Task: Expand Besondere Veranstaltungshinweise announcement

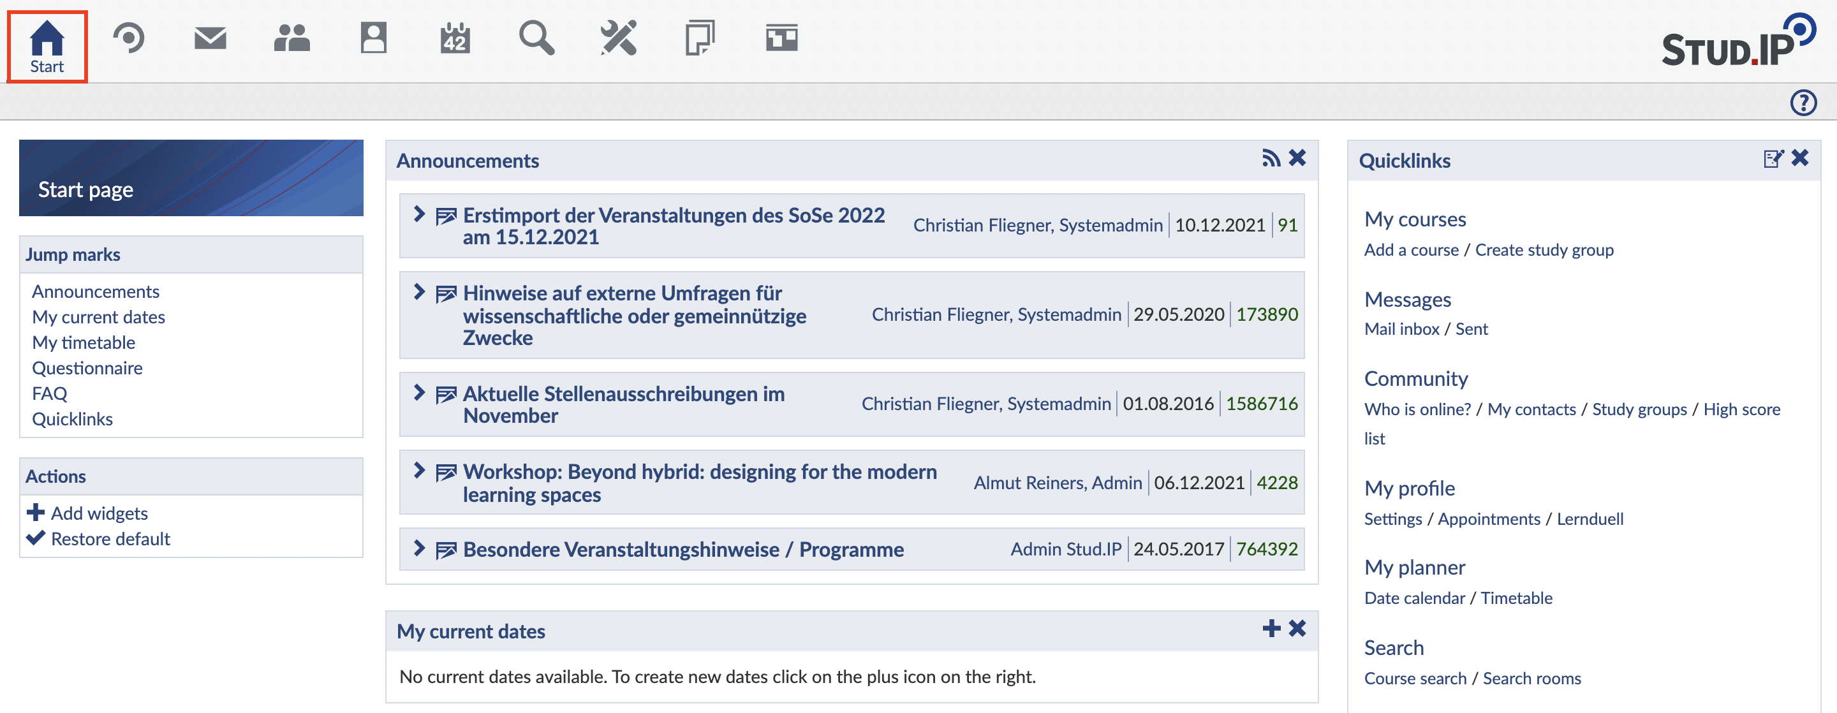Action: point(419,548)
